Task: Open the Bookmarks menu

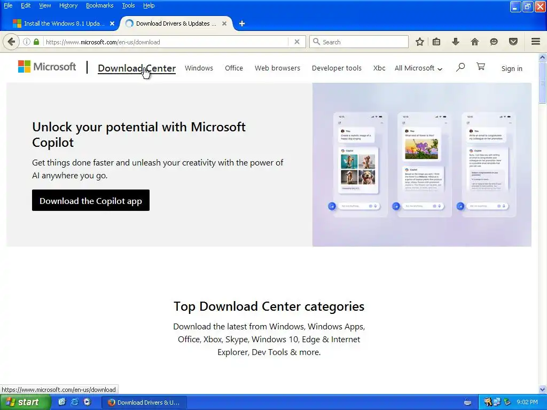Action: (x=99, y=5)
